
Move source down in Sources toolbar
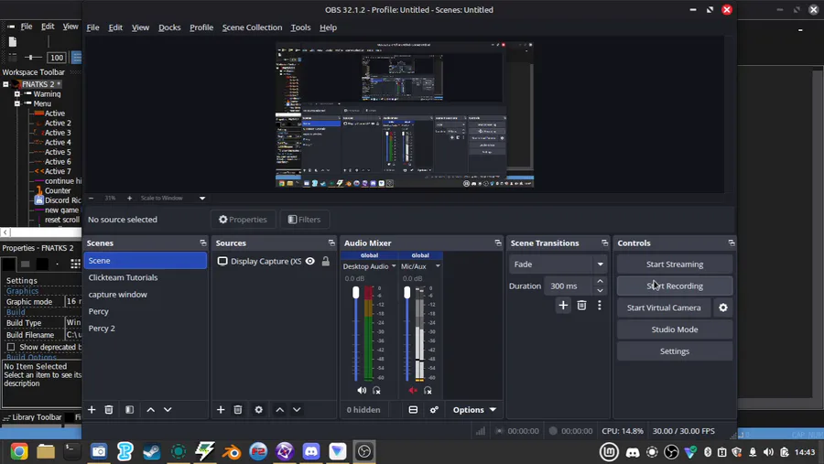(297, 409)
